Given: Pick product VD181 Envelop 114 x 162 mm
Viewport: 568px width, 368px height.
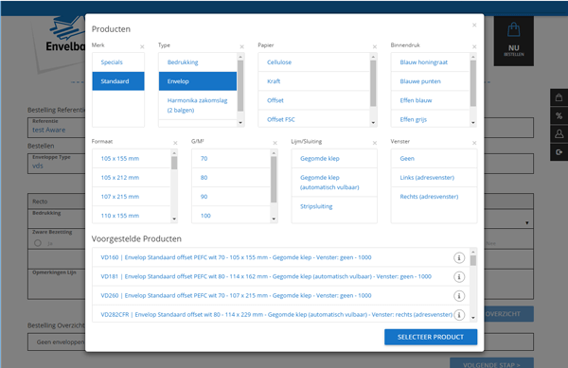Looking at the screenshot, I should tap(281, 277).
